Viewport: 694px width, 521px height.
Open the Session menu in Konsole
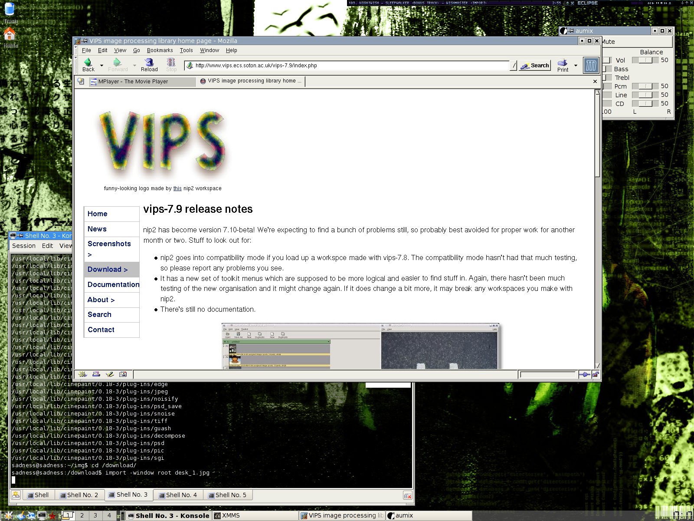click(x=24, y=246)
